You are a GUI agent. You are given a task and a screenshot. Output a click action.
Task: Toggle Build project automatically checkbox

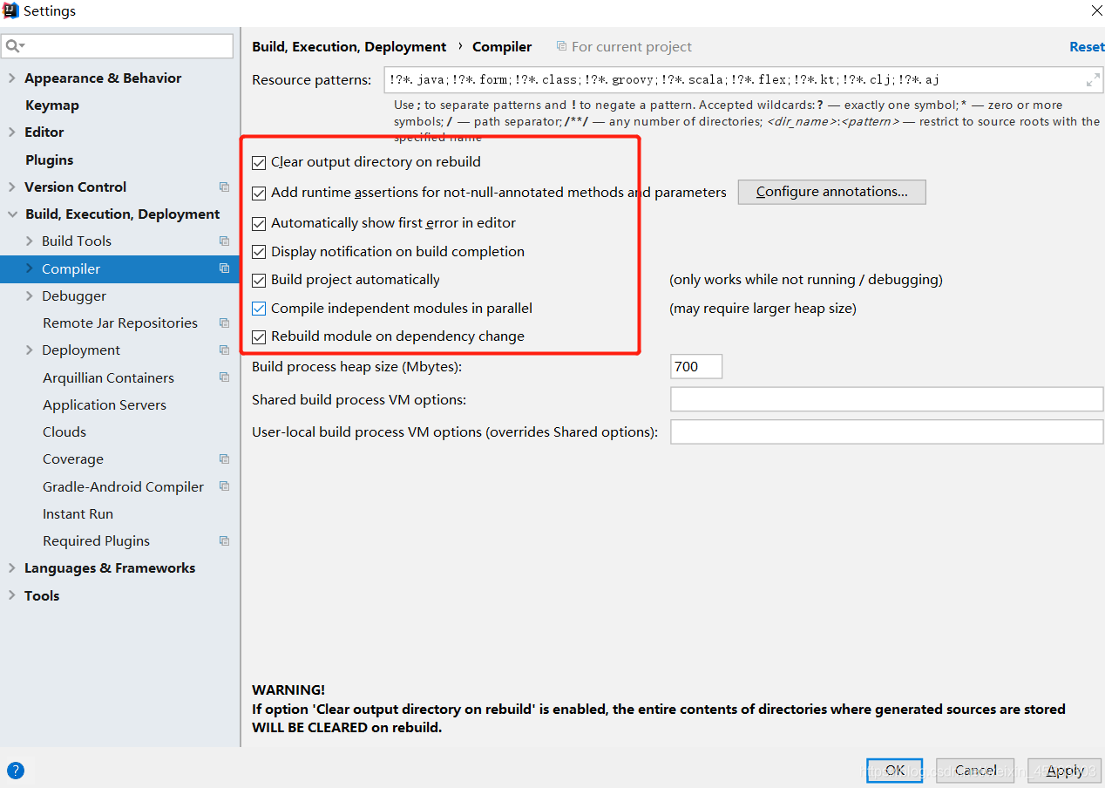pyautogui.click(x=259, y=280)
